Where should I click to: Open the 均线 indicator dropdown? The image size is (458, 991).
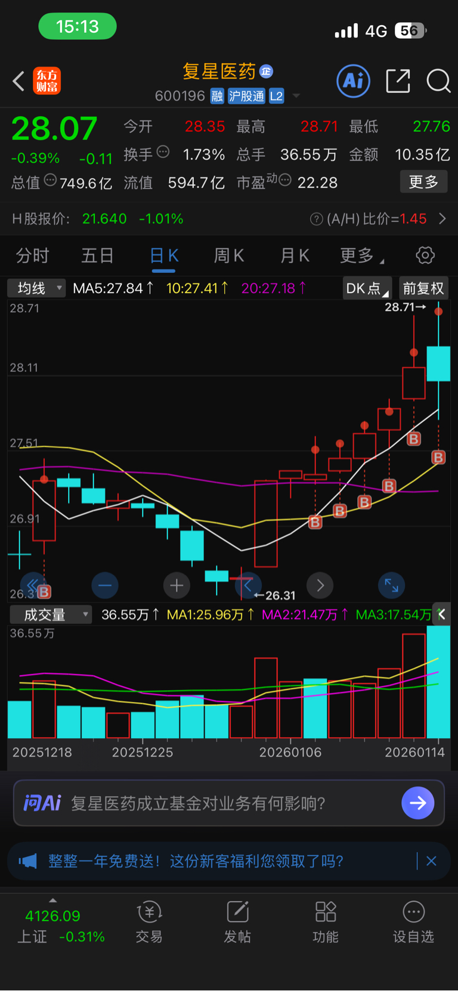(x=36, y=288)
